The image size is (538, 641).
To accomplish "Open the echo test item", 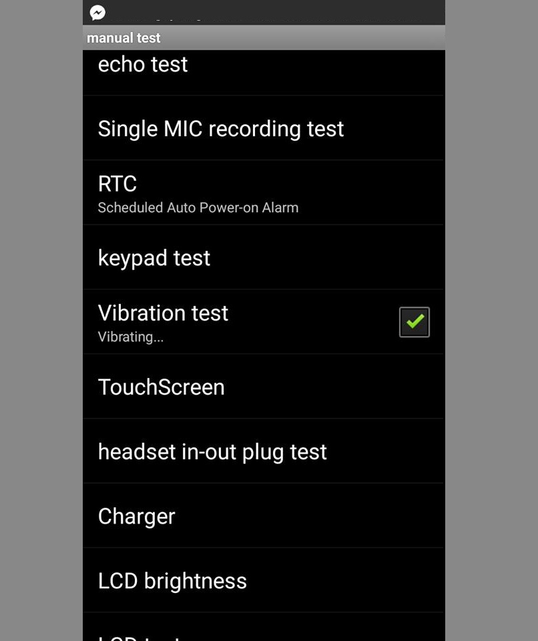I will click(264, 73).
